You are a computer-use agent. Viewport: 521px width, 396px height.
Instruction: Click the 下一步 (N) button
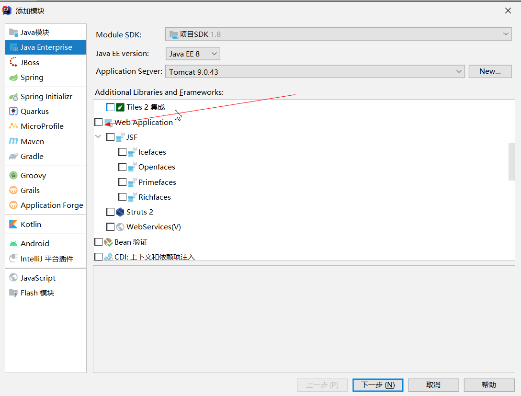pos(378,385)
